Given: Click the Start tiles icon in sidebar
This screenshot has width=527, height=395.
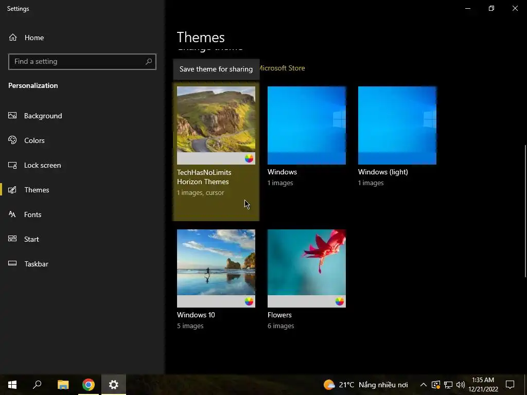Looking at the screenshot, I should 12,239.
